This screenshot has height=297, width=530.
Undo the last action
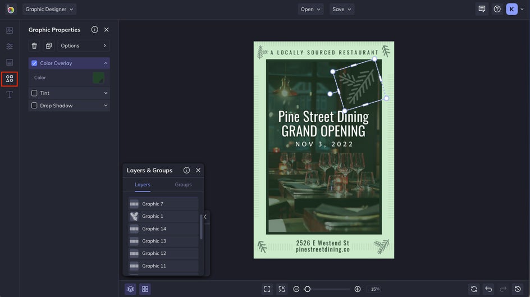click(488, 289)
